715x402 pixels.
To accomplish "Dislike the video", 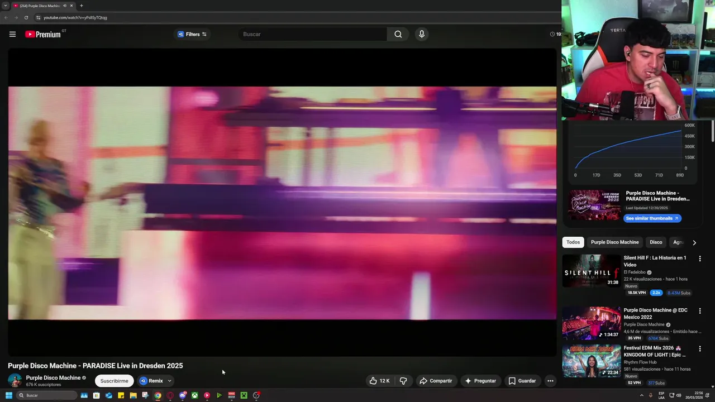I will coord(403,381).
